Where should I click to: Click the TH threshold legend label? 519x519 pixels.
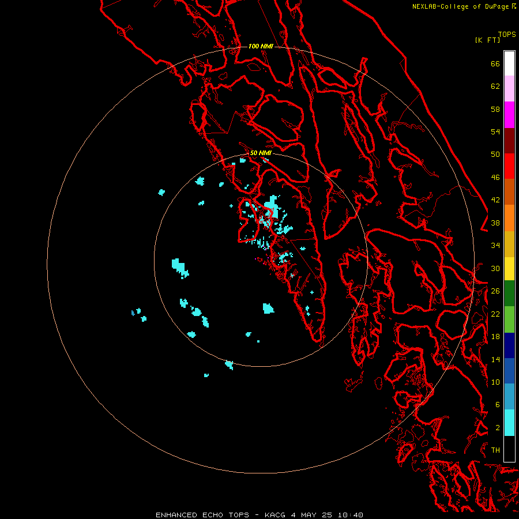click(x=495, y=450)
